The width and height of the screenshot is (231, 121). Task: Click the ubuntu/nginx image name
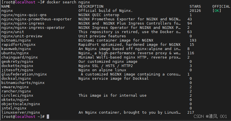click(x=15, y=53)
